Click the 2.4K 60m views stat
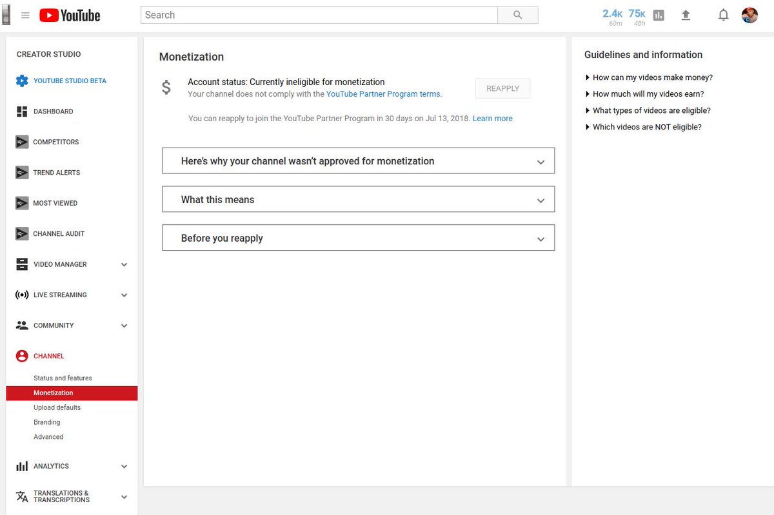 pyautogui.click(x=613, y=17)
